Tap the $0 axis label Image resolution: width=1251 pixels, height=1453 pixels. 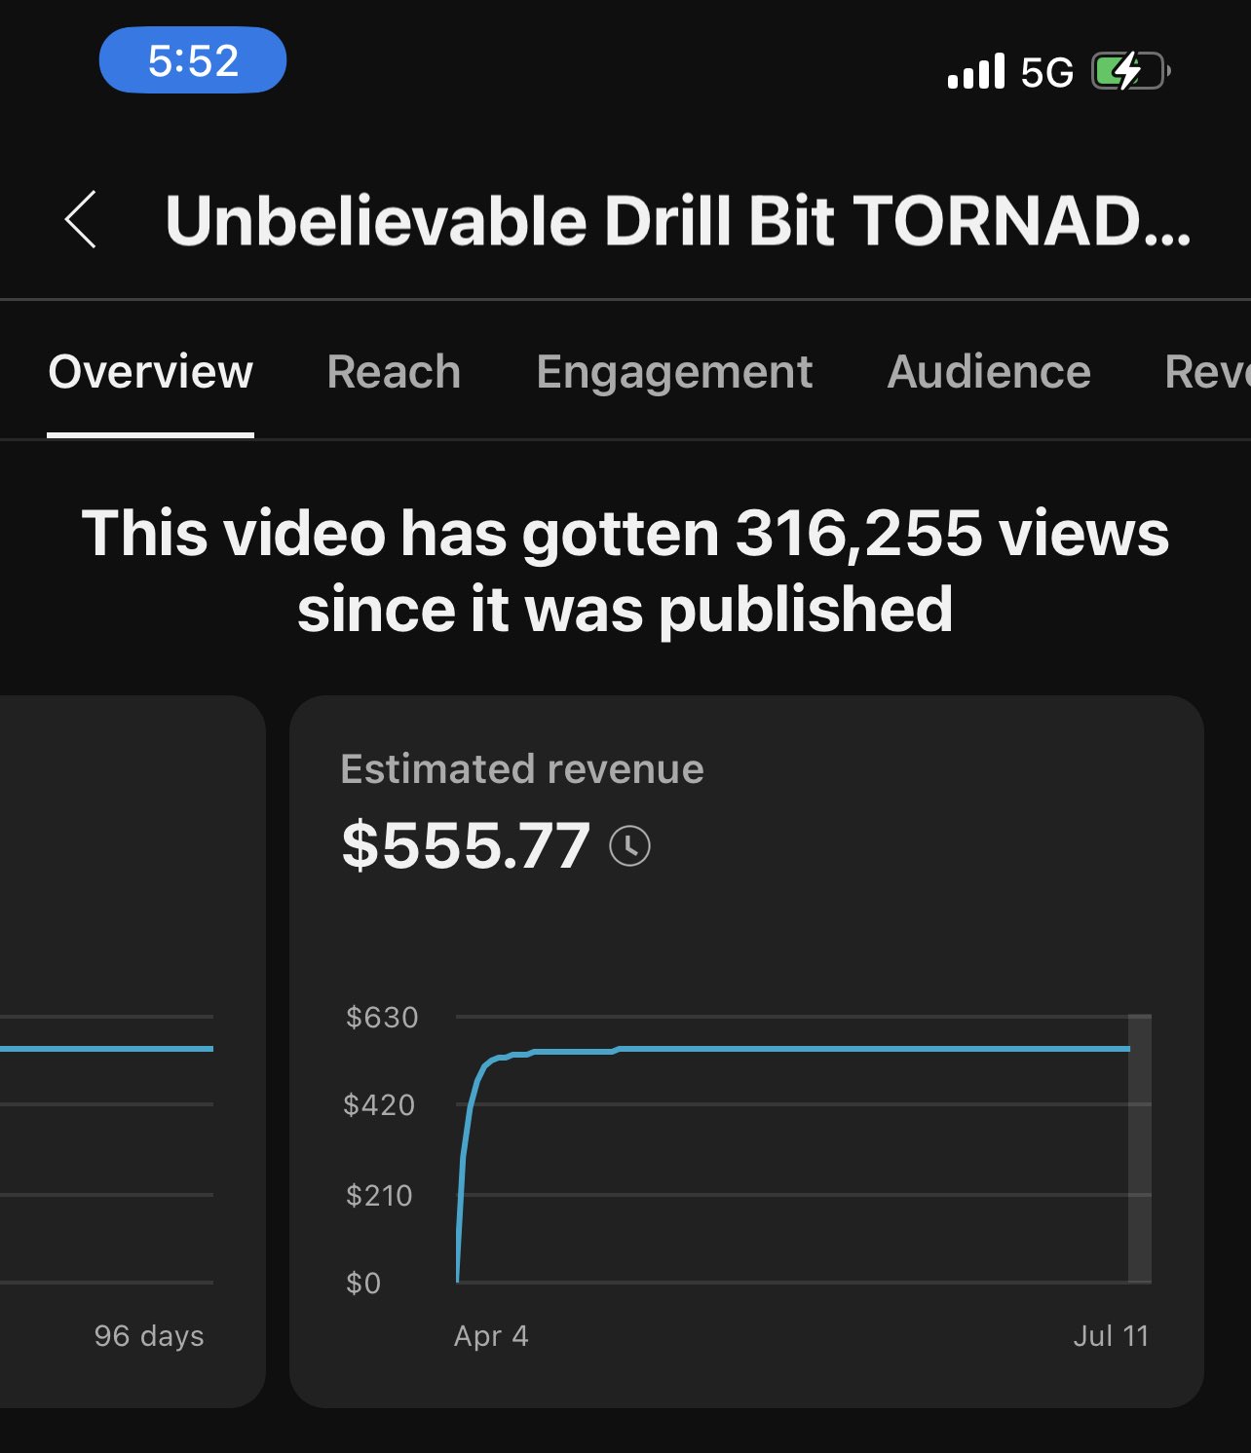click(x=363, y=1284)
